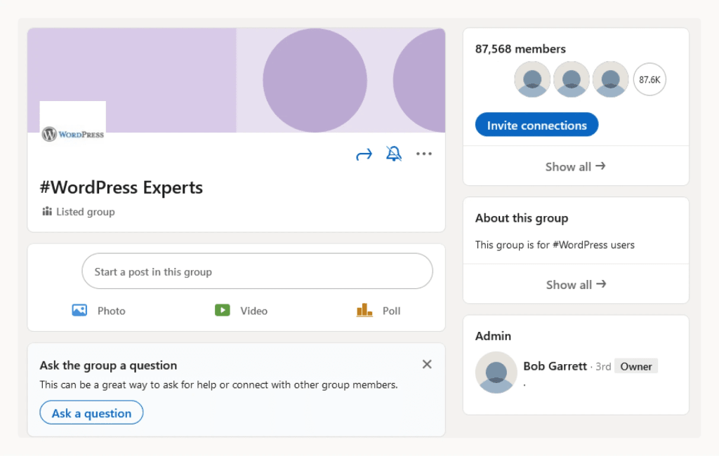This screenshot has height=456, width=719.
Task: Select the Video attachment icon
Action: pos(223,310)
